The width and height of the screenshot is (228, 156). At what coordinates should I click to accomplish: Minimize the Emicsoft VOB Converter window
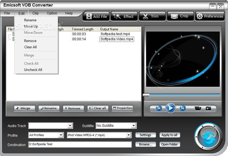pos(212,7)
